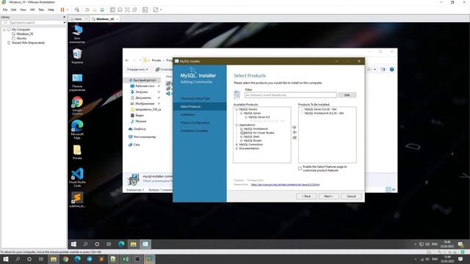This screenshot has width=470, height=264.
Task: Click the remove-all double left arrow
Action: click(x=294, y=138)
